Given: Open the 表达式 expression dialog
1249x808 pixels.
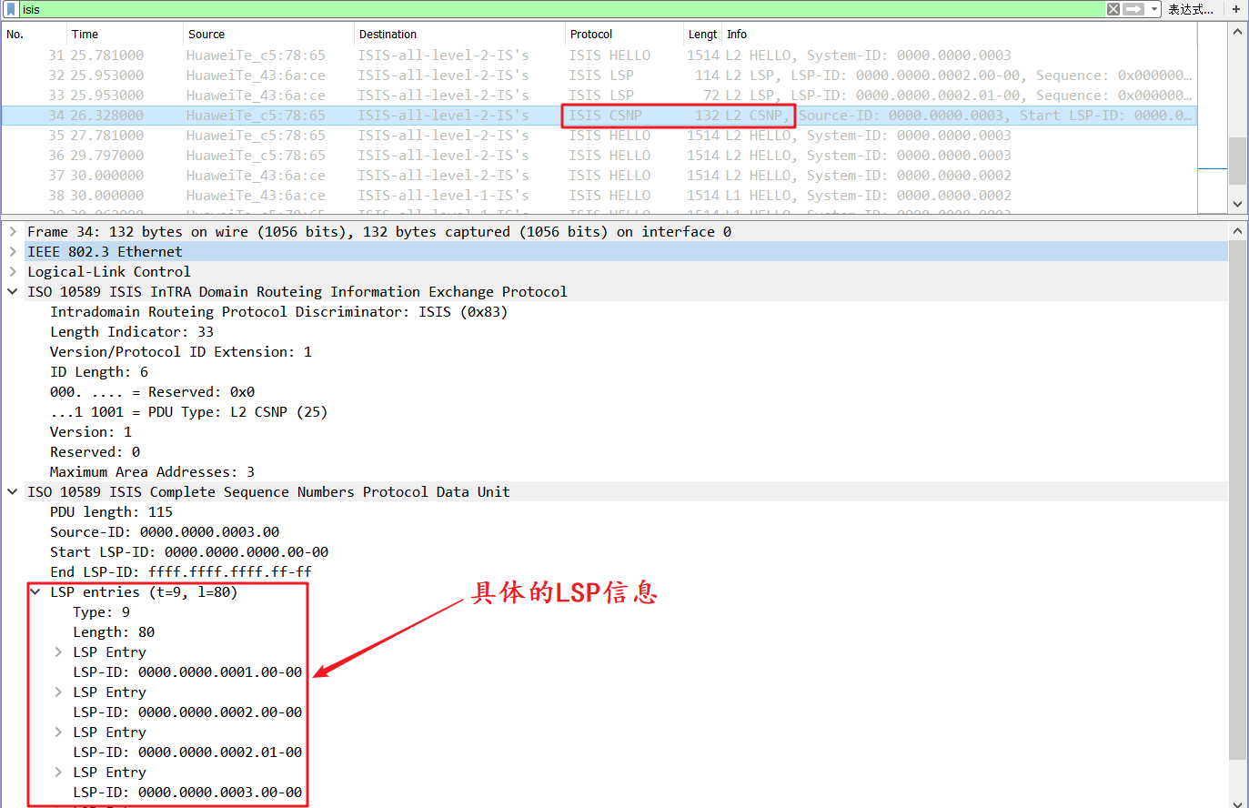Looking at the screenshot, I should click(x=1191, y=9).
